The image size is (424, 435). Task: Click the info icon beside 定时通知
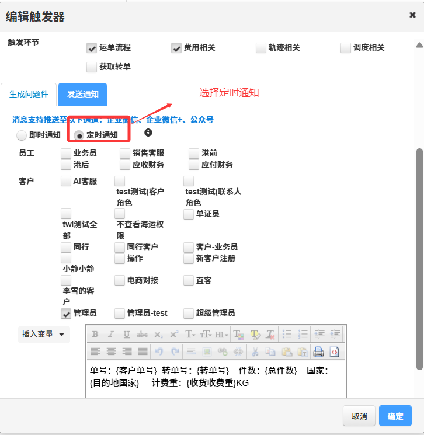[x=148, y=133]
